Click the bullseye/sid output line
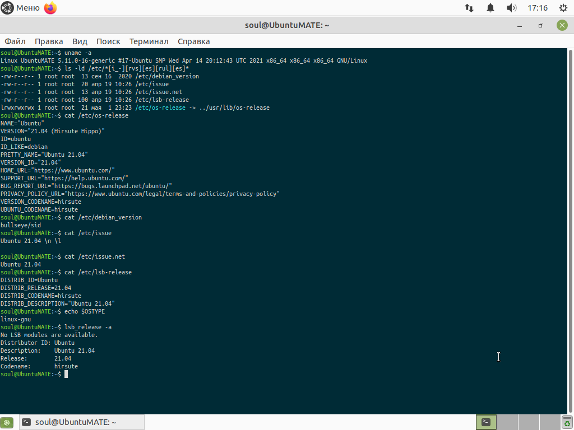The image size is (574, 430). point(21,225)
